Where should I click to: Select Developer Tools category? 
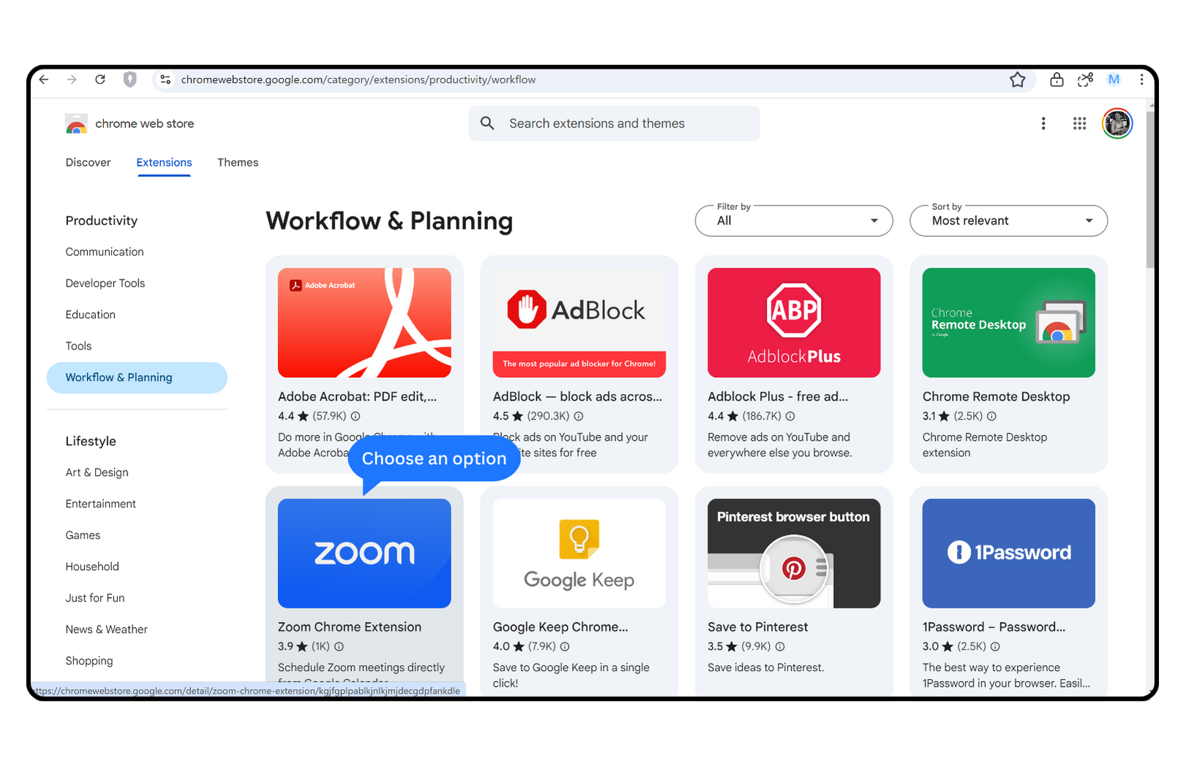coord(105,284)
